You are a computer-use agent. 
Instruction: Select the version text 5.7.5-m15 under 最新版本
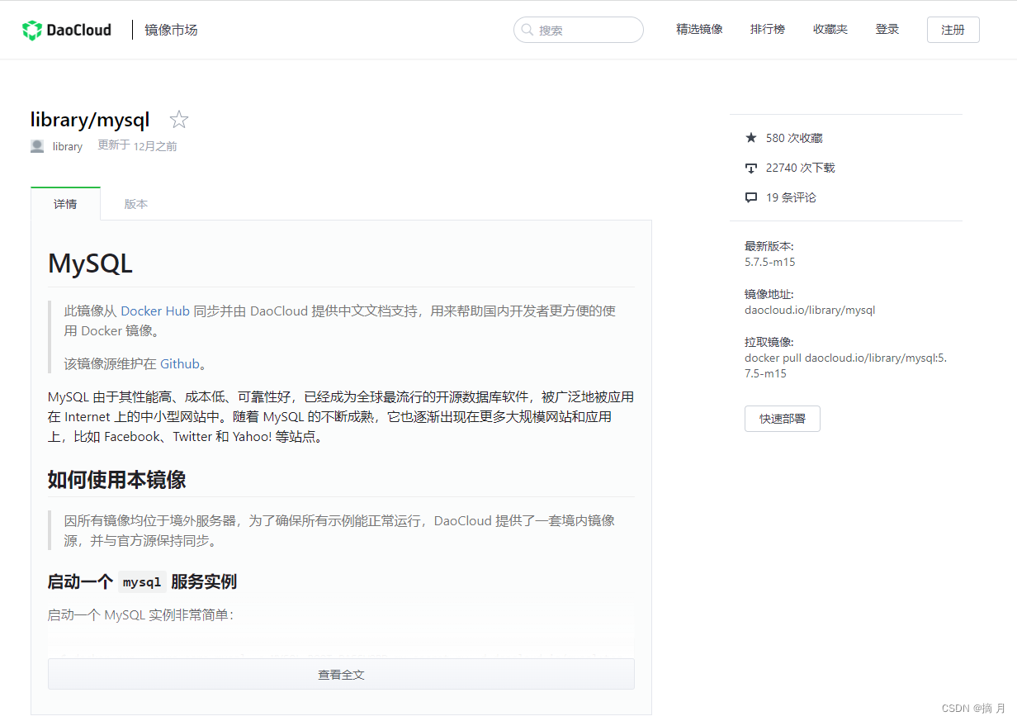click(x=770, y=262)
